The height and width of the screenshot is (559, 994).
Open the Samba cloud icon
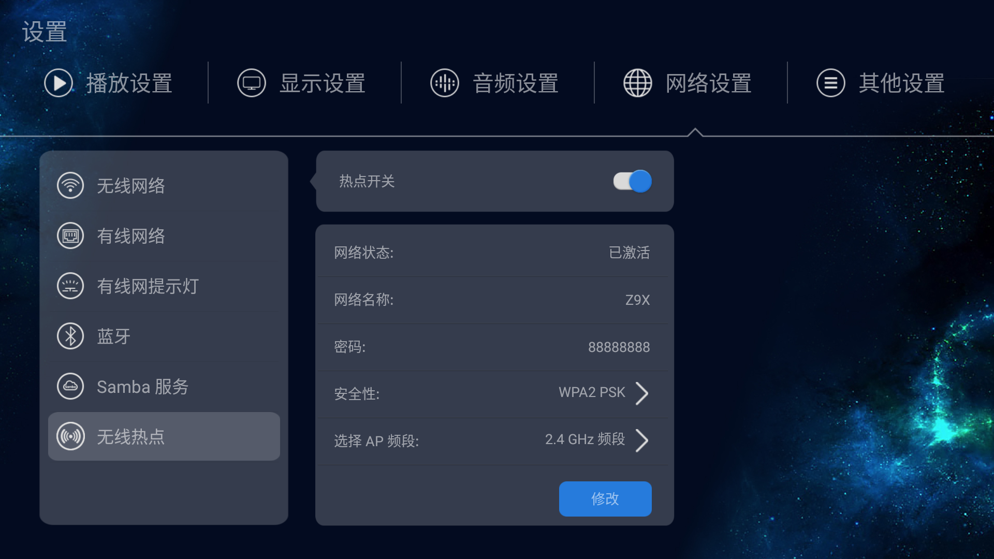point(70,387)
